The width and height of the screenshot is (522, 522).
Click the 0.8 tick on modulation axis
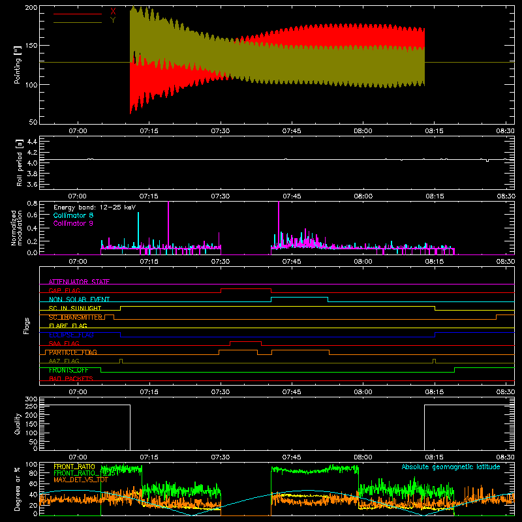pyautogui.click(x=32, y=204)
